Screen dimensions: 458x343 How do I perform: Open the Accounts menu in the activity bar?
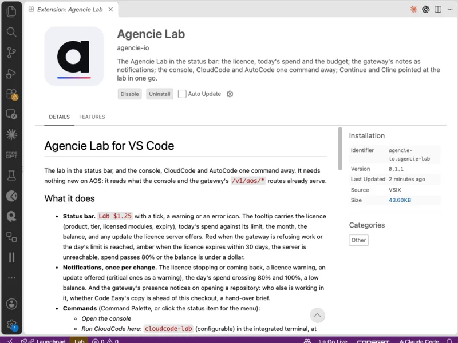tap(11, 304)
